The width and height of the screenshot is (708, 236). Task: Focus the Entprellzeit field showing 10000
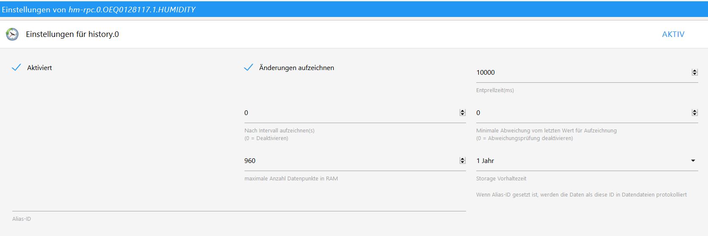coord(582,73)
